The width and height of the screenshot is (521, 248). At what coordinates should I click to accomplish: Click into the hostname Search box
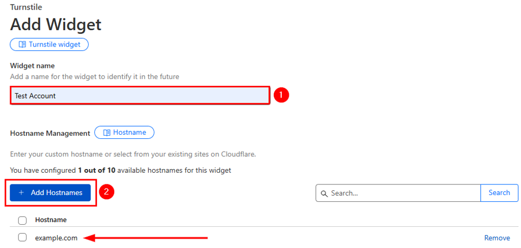click(x=403, y=193)
